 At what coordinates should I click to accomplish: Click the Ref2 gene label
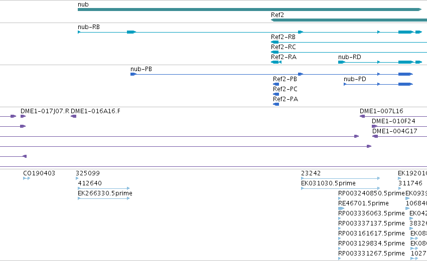(277, 15)
